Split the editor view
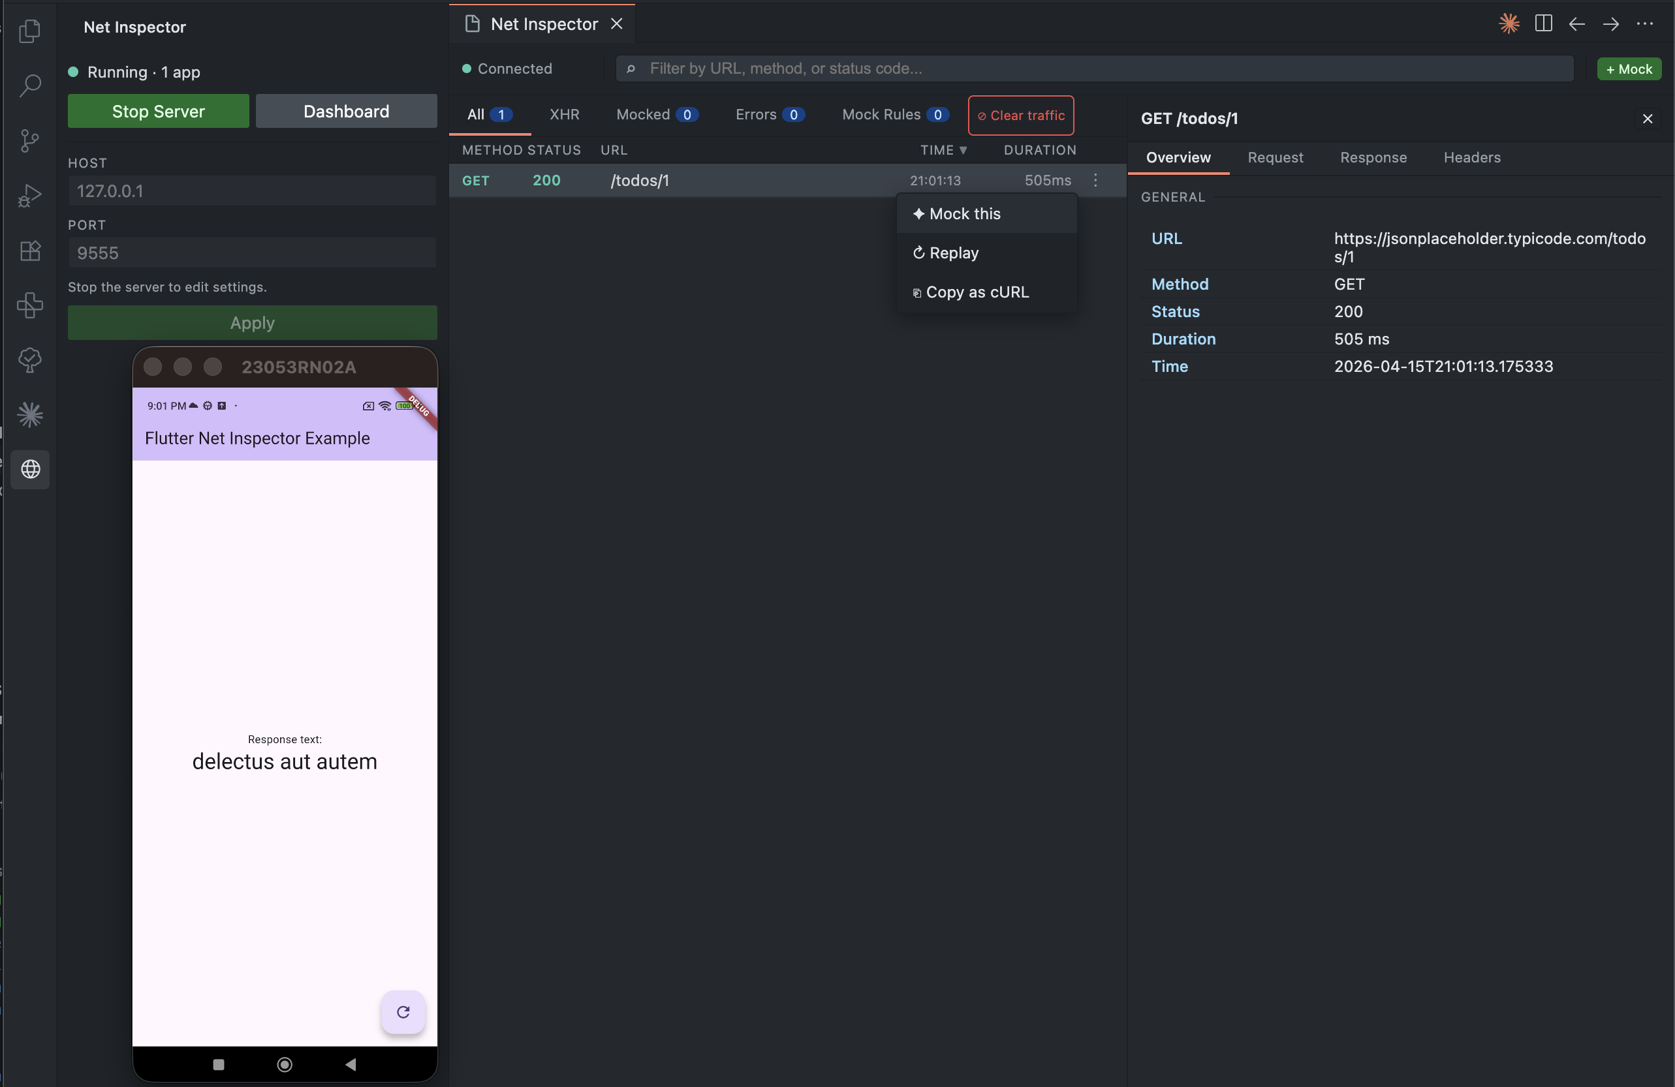 click(x=1543, y=23)
